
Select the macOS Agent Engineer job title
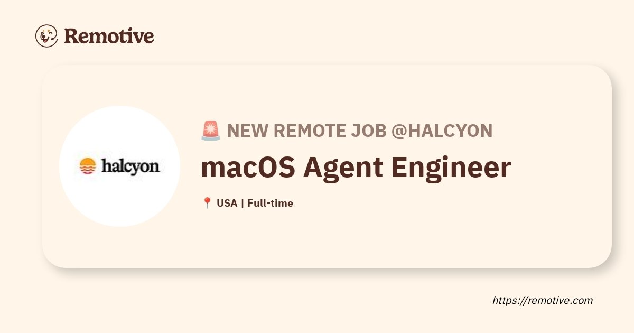click(x=356, y=168)
